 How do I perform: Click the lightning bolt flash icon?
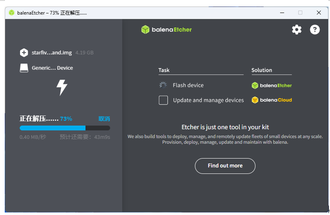coord(62,88)
